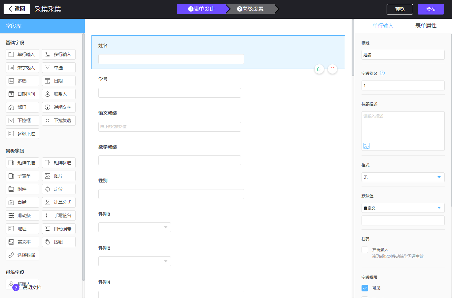The image size is (452, 298).
Task: Insert a 日期区间 field
Action: (x=22, y=94)
